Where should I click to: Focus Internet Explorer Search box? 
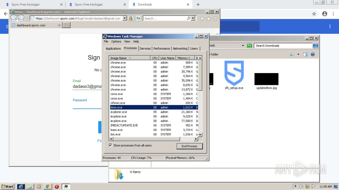point(165,18)
